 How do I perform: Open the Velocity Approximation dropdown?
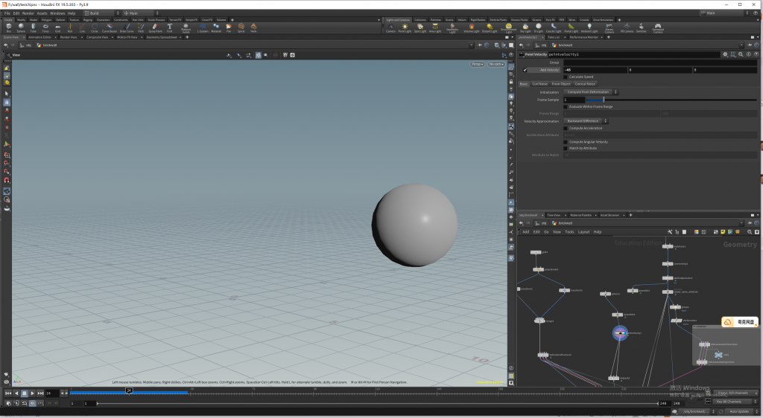(586, 121)
